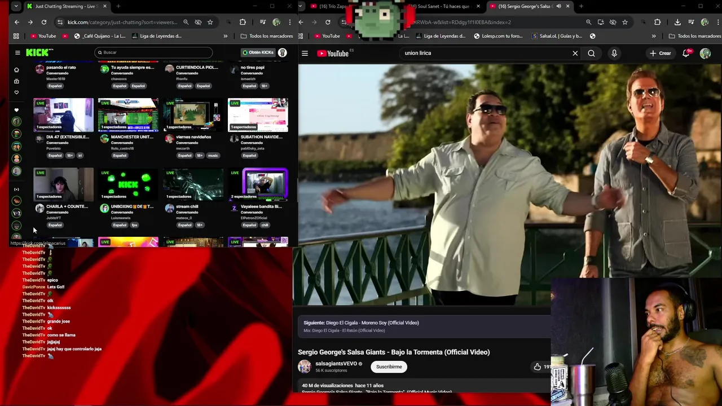Click the Kick address bar URL

click(x=122, y=22)
